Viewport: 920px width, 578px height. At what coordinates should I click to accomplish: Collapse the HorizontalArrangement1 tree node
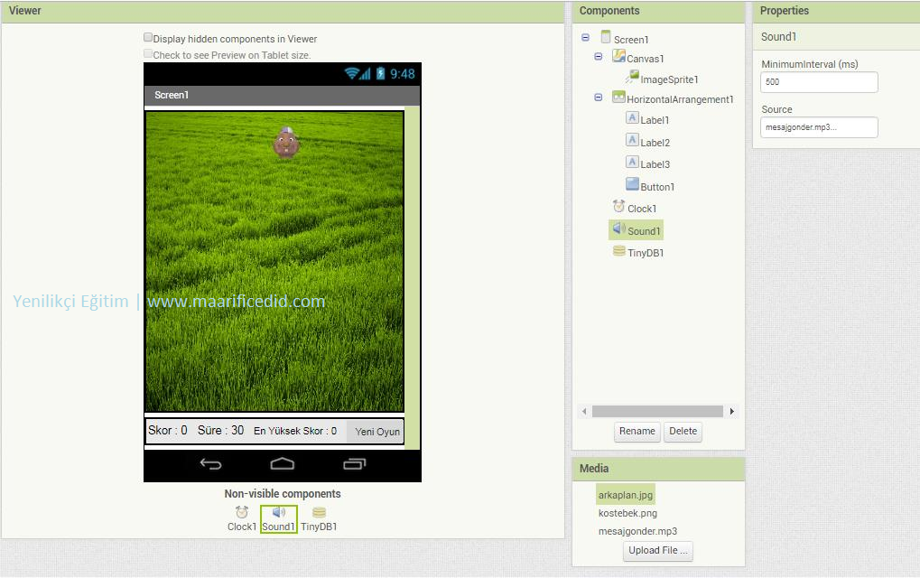(x=598, y=98)
